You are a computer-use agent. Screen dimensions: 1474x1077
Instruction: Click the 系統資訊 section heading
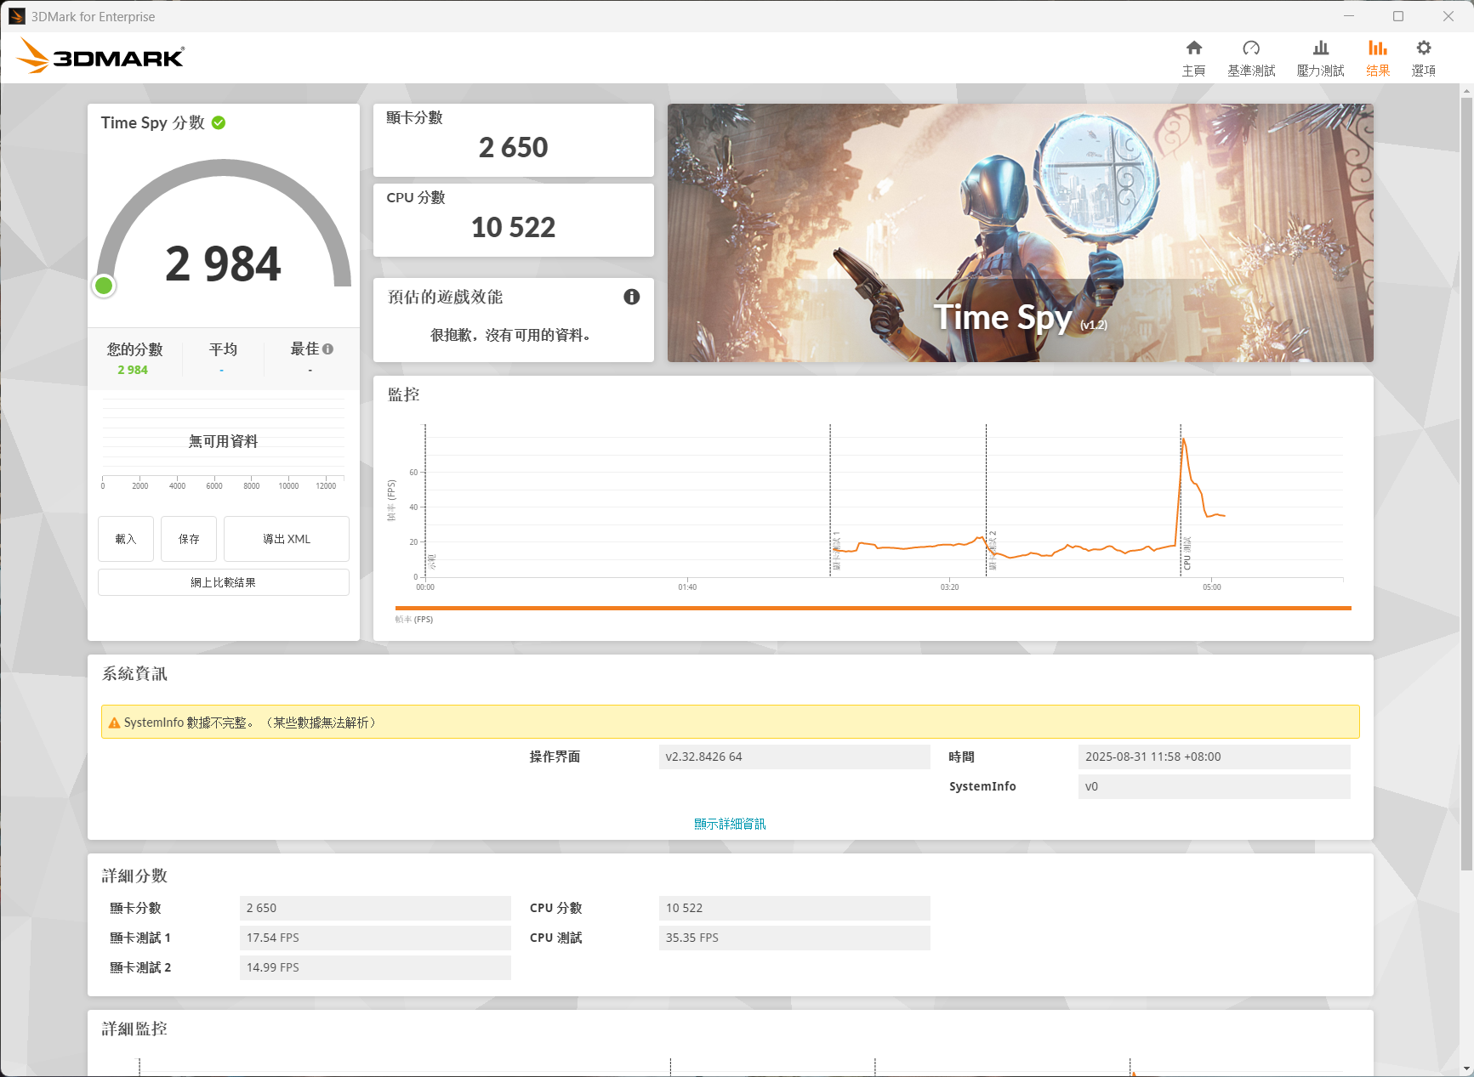[134, 673]
